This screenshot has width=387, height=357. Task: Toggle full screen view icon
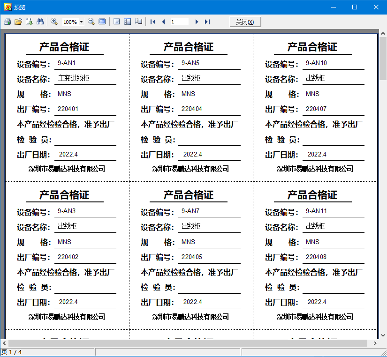pyautogui.click(x=102, y=22)
